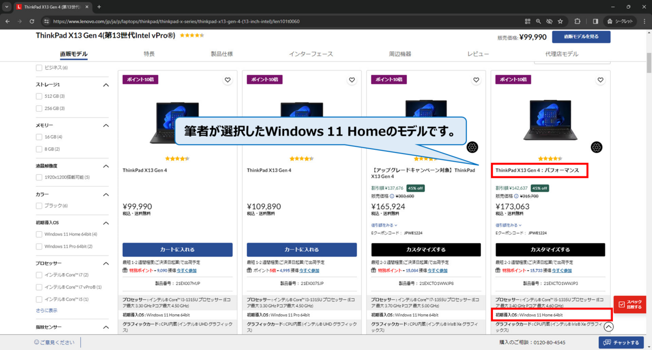Click the browser address bar URL

[177, 21]
